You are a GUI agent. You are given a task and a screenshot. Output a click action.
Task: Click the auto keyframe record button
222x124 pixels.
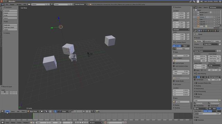click(105, 123)
